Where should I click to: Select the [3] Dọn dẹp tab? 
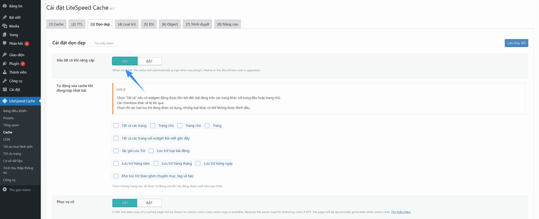(x=100, y=24)
